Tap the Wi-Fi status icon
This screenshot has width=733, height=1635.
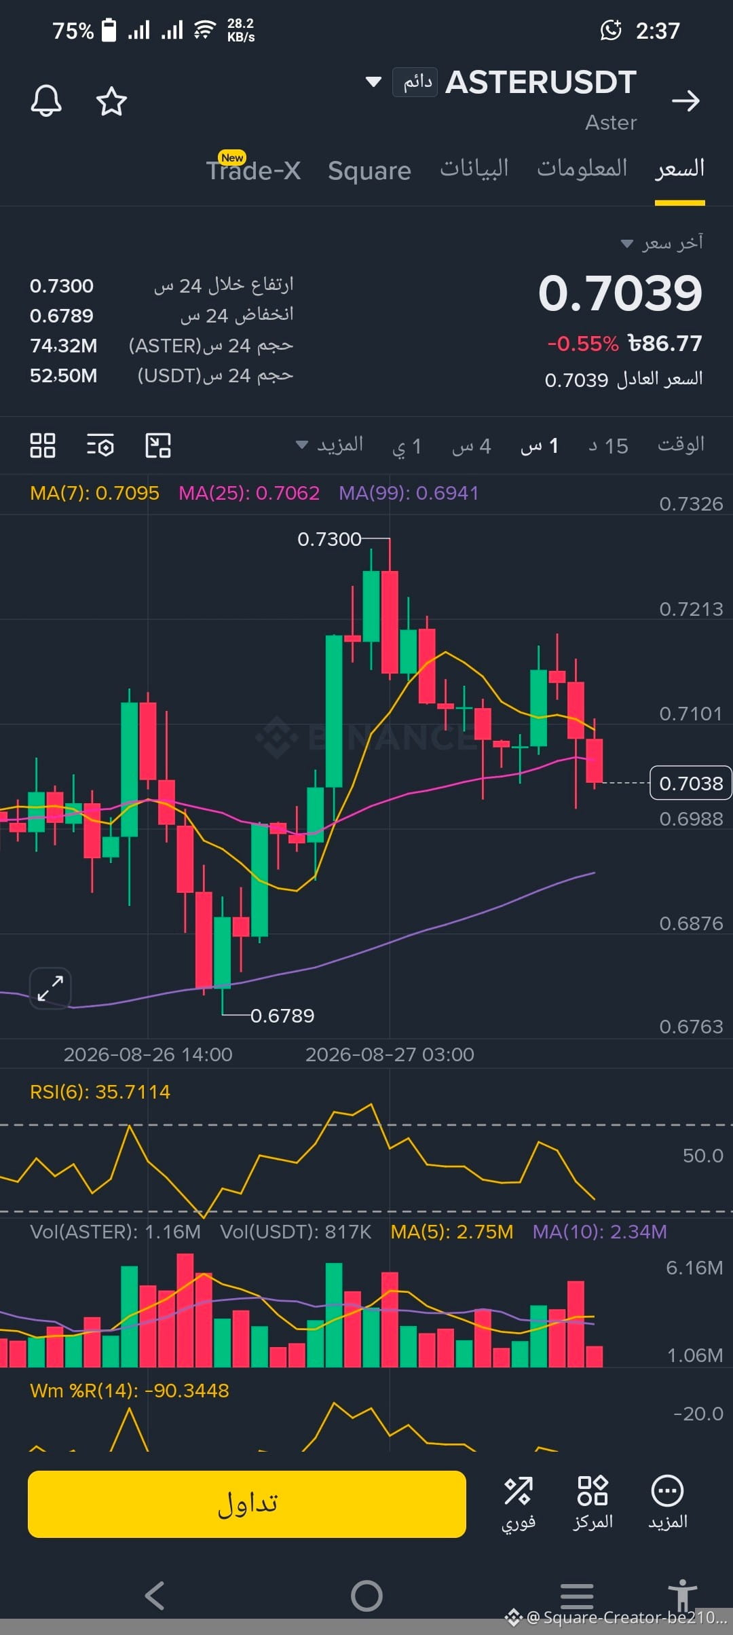[204, 31]
